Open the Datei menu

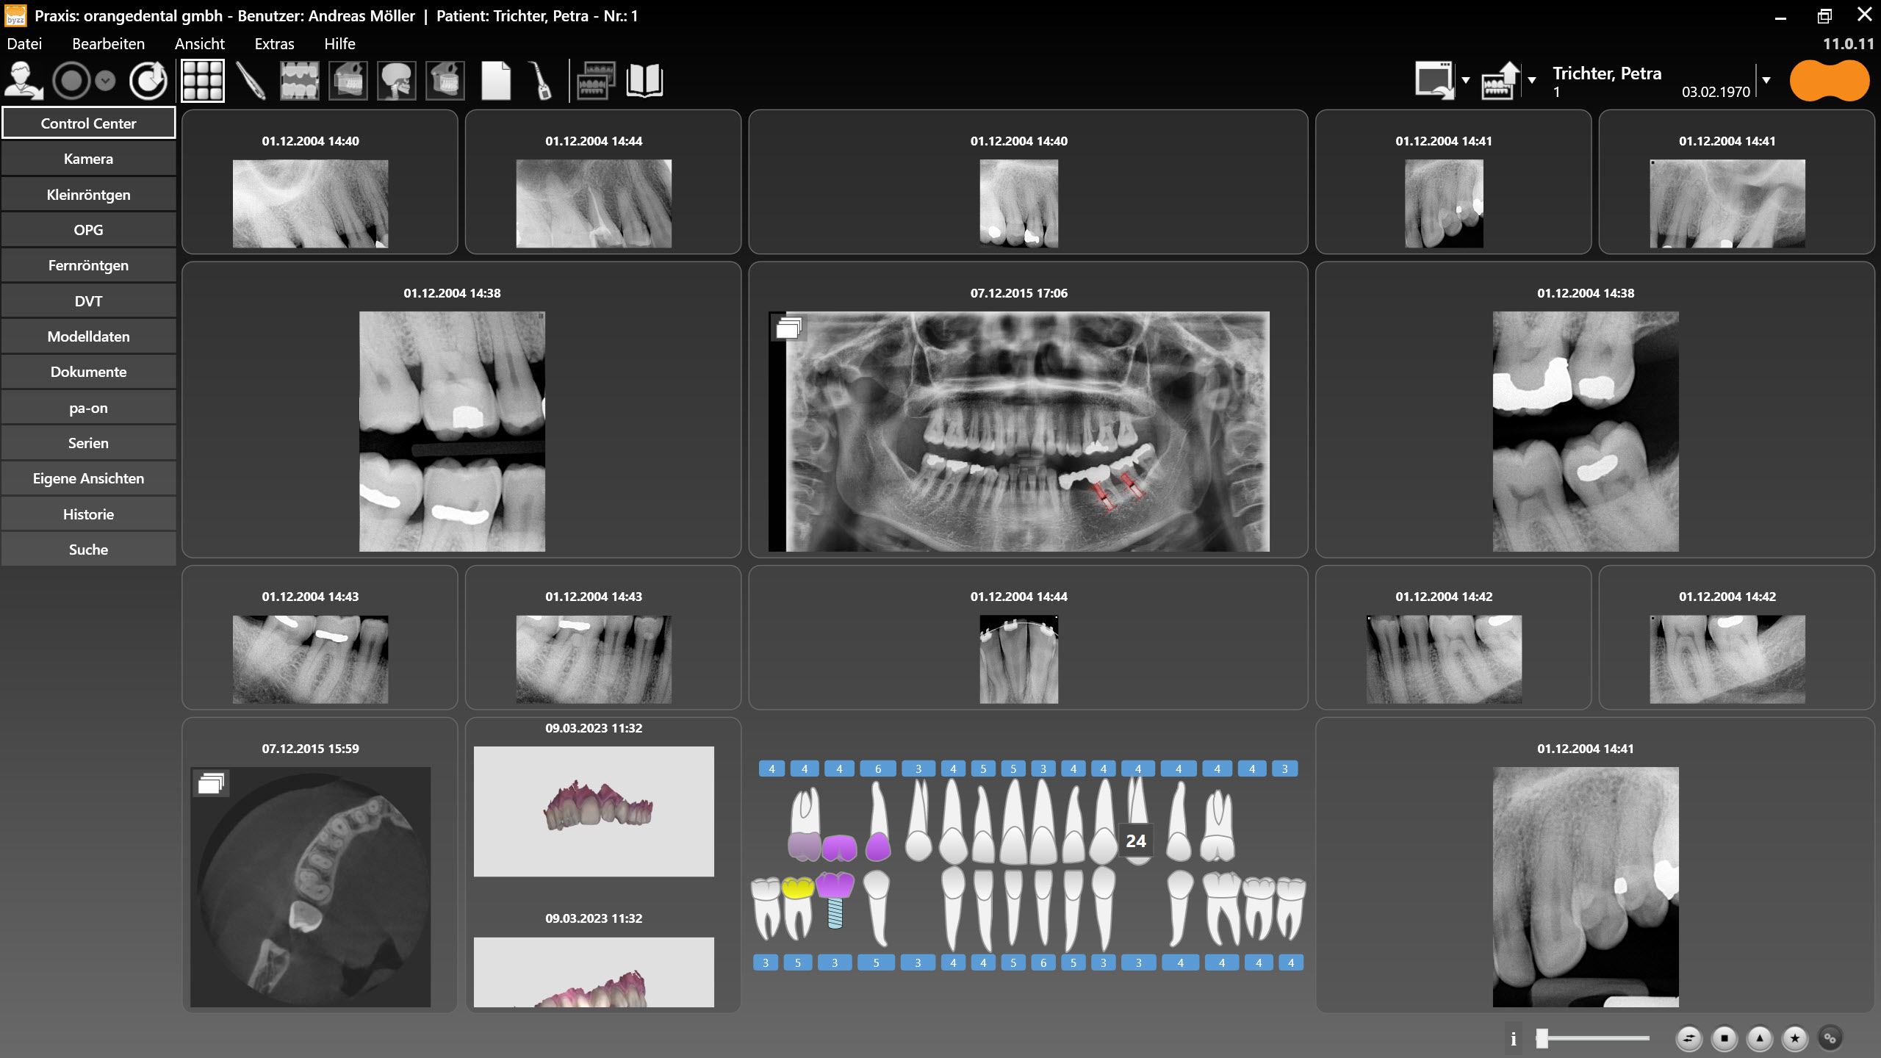[x=24, y=44]
